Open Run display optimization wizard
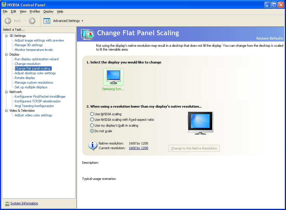This screenshot has width=286, height=210. tap(36, 59)
